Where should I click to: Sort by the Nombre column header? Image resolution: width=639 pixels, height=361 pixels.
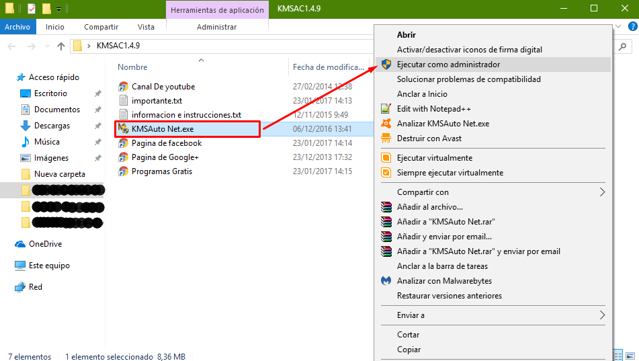pyautogui.click(x=132, y=67)
